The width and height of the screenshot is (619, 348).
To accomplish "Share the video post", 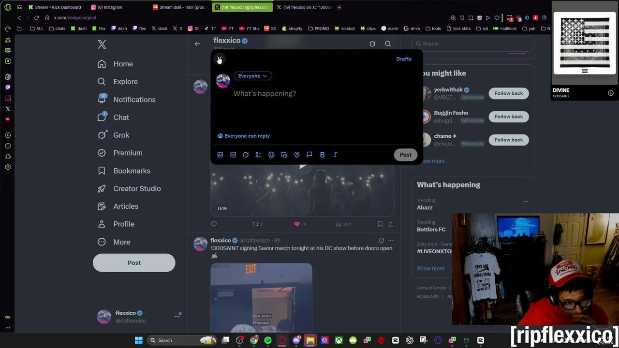I will tap(391, 224).
